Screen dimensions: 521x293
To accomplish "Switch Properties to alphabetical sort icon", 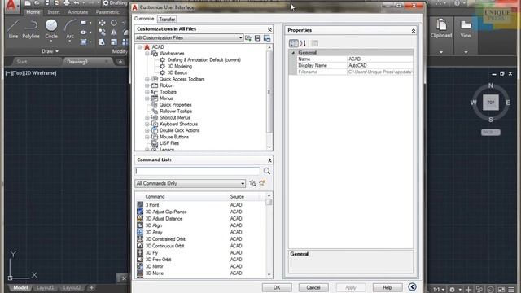I will click(x=302, y=43).
